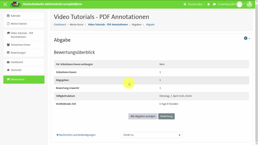The width and height of the screenshot is (258, 145).
Task: Click the 'Abgaben' breadcrumb text
Action: click(137, 24)
